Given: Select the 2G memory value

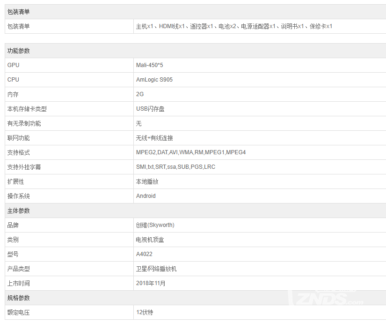Looking at the screenshot, I should pos(140,94).
